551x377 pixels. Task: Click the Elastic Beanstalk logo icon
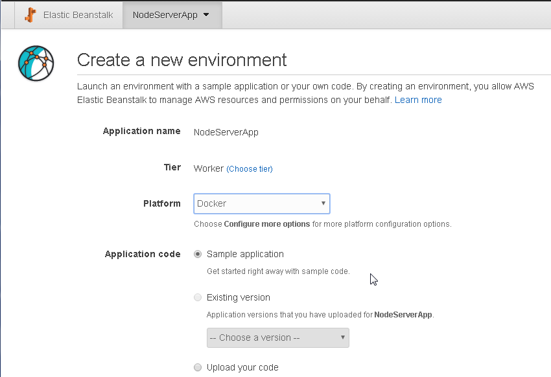(x=30, y=15)
